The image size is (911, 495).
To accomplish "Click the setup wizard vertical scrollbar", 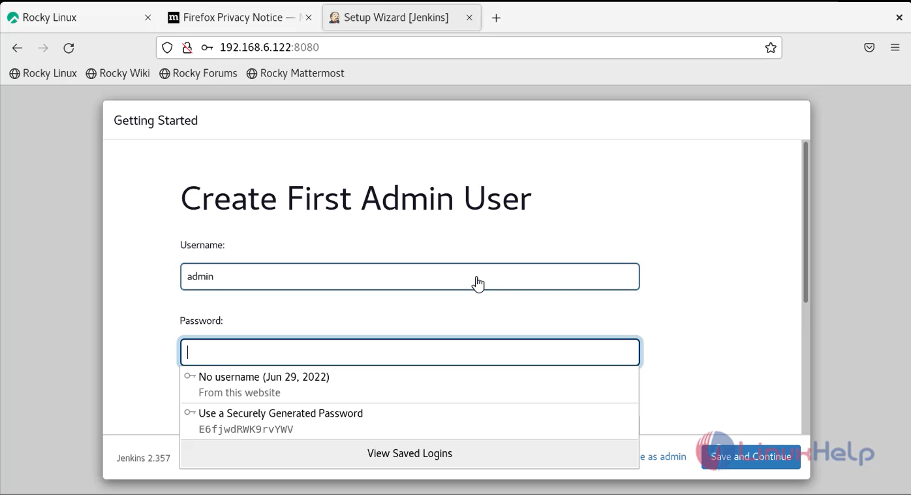I will 805,222.
